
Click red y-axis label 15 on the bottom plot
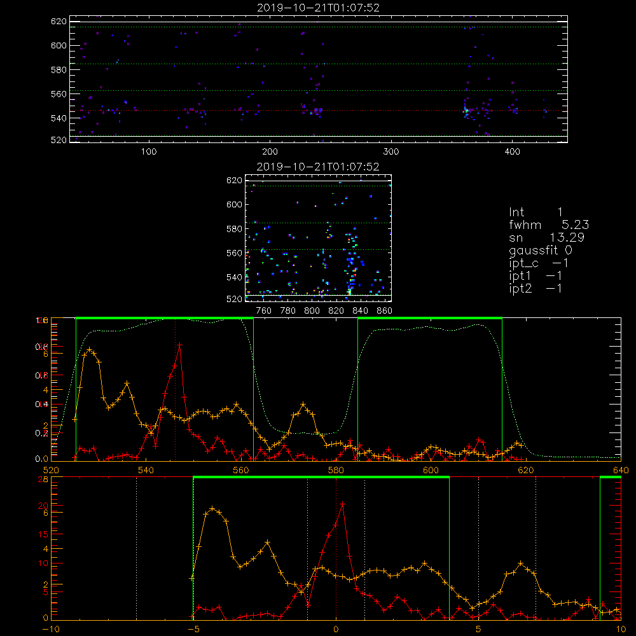43,534
